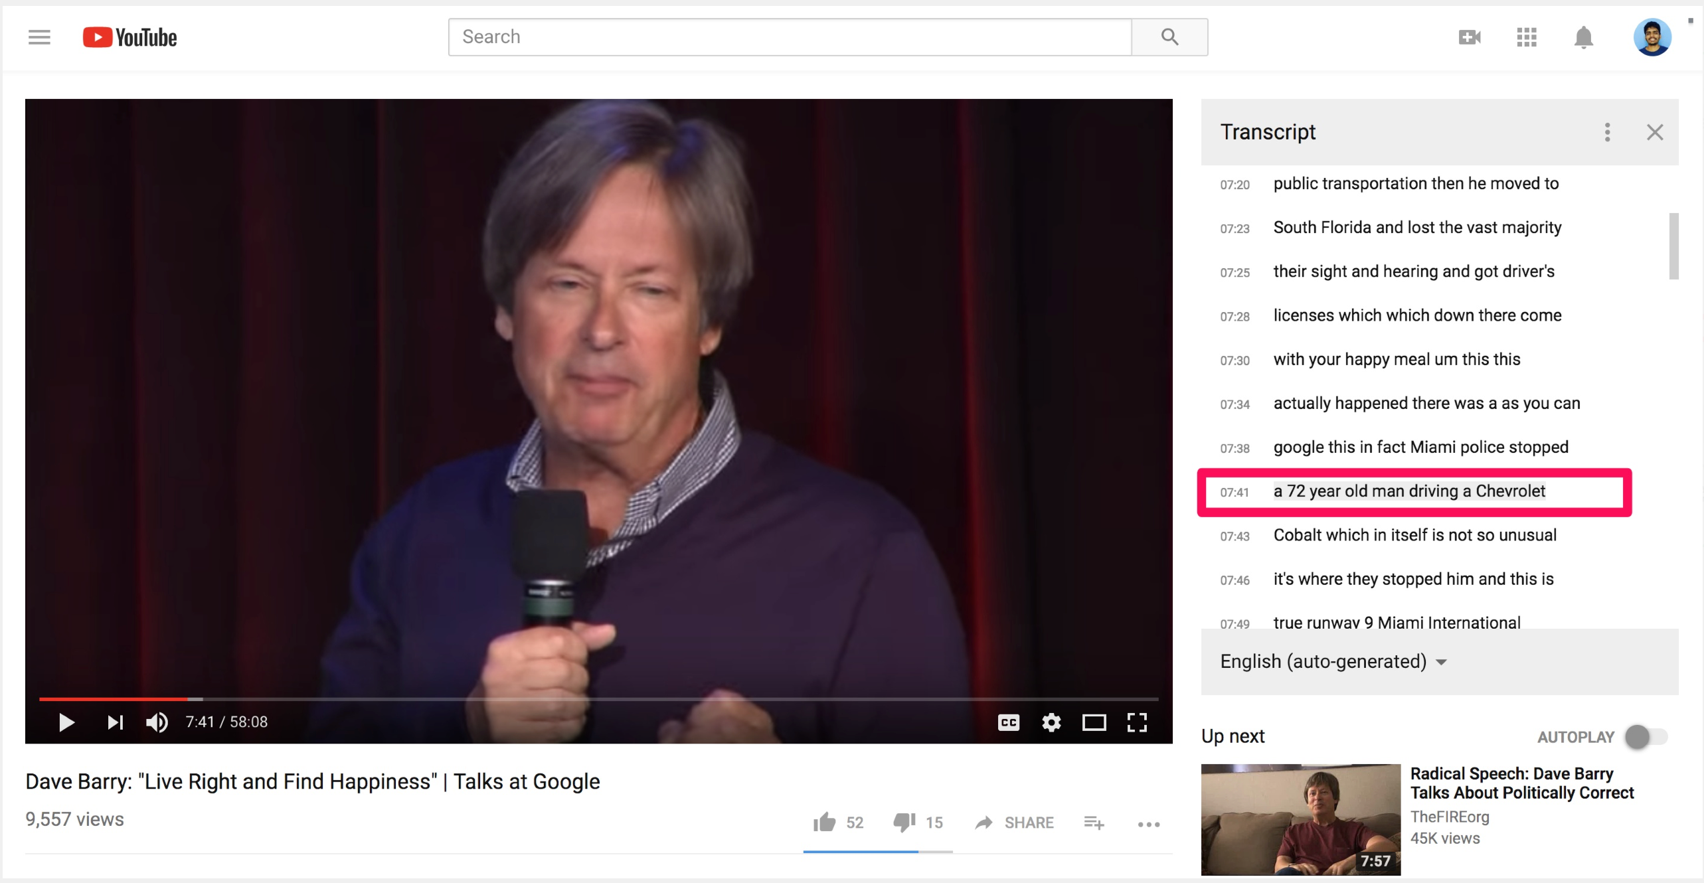Open the notifications bell

click(1584, 37)
